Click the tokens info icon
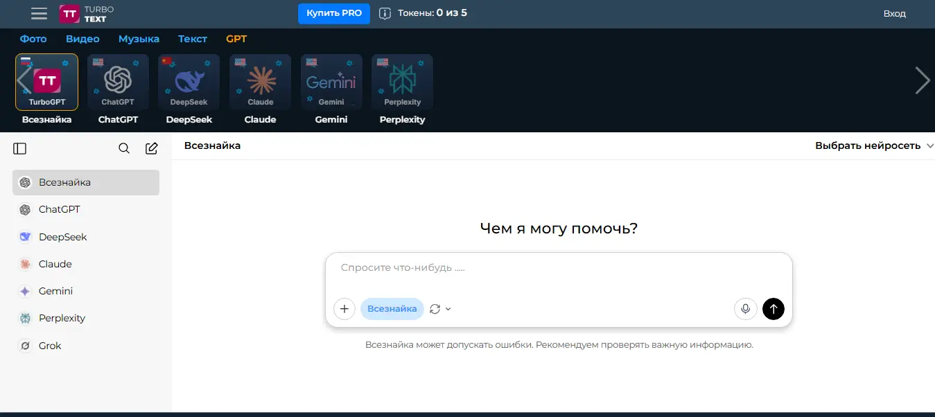Image resolution: width=935 pixels, height=417 pixels. (385, 13)
